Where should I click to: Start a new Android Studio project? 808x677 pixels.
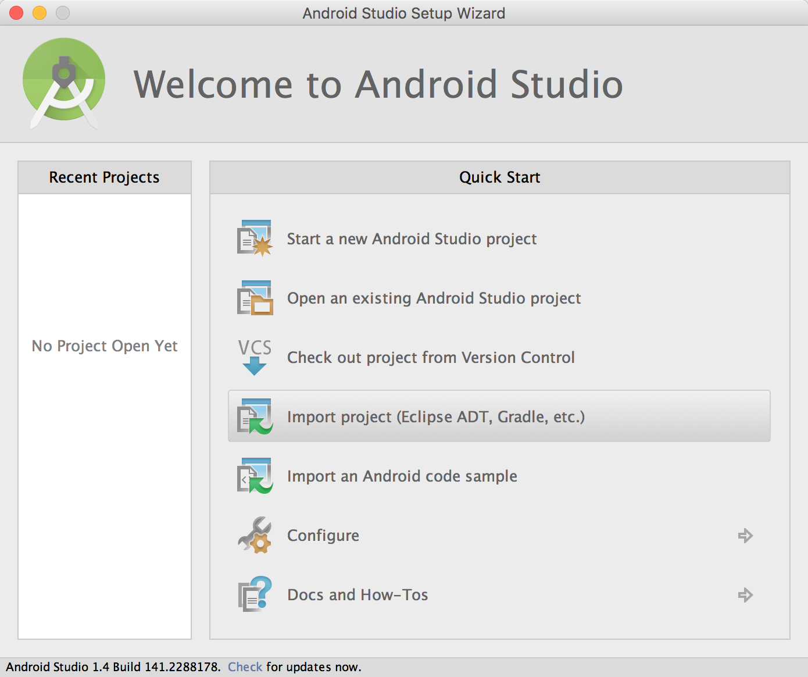tap(499, 238)
